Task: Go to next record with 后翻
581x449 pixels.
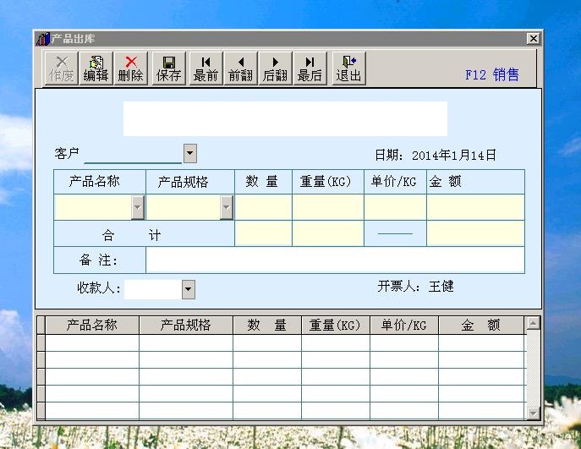Action: pos(276,68)
